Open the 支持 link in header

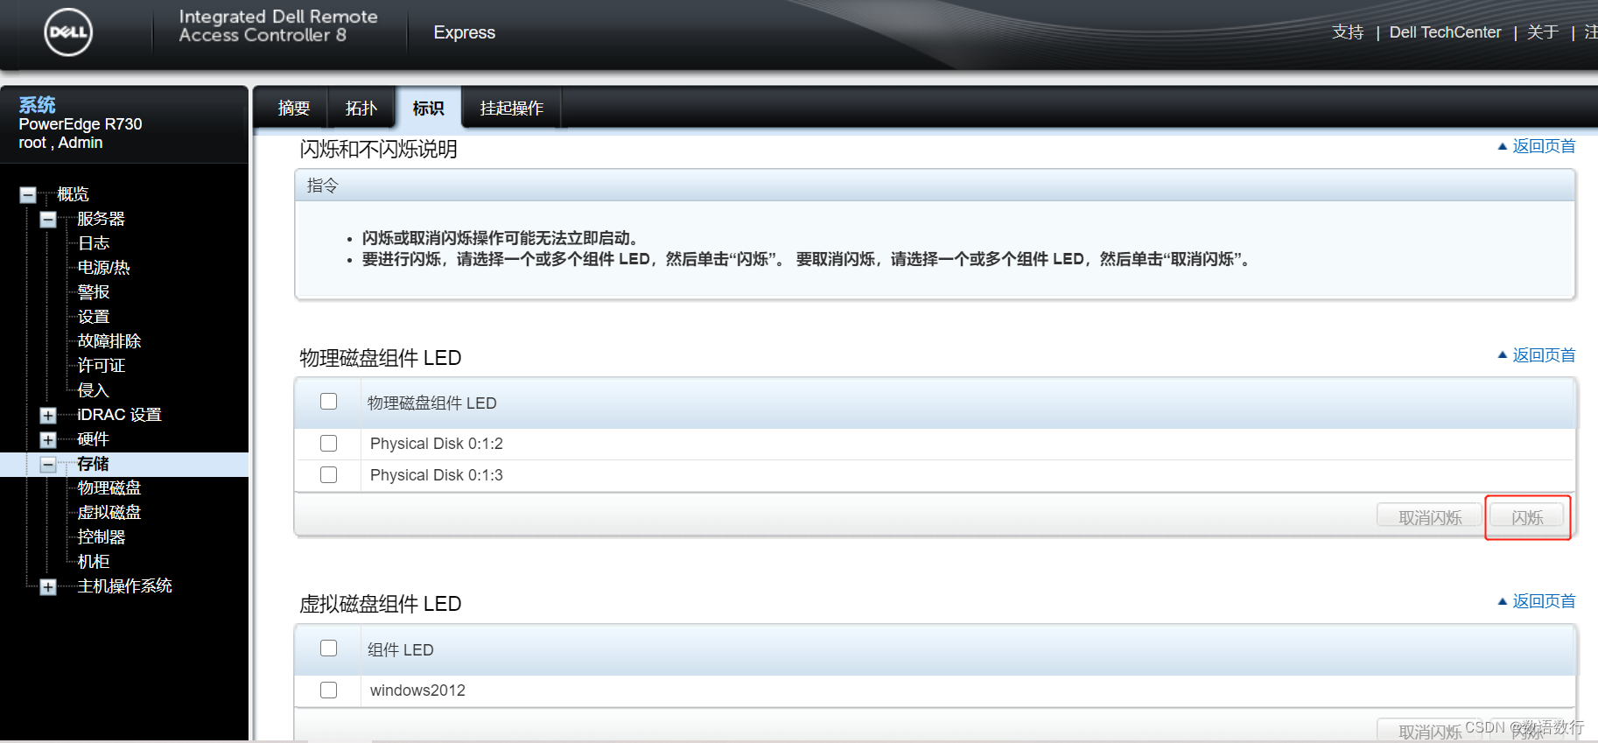tap(1348, 32)
